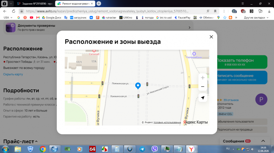Zoom out on the Yandex map

203,86
